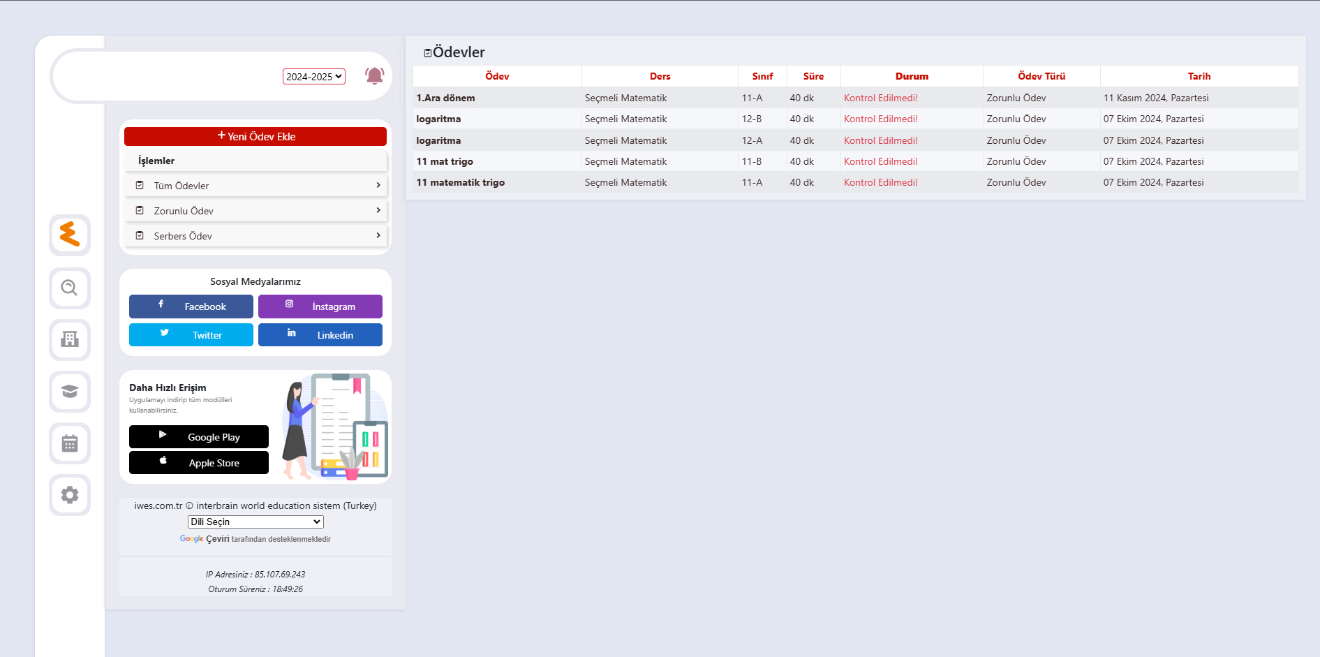Click the Ödevler heading clipboard icon
1320x657 pixels.
click(x=428, y=53)
